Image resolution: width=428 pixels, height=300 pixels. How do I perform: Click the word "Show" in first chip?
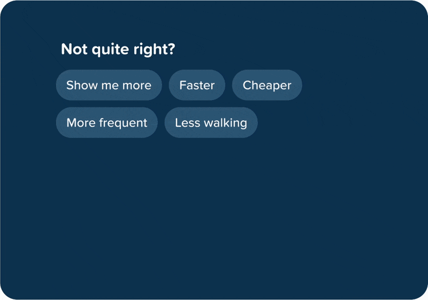[x=79, y=85]
